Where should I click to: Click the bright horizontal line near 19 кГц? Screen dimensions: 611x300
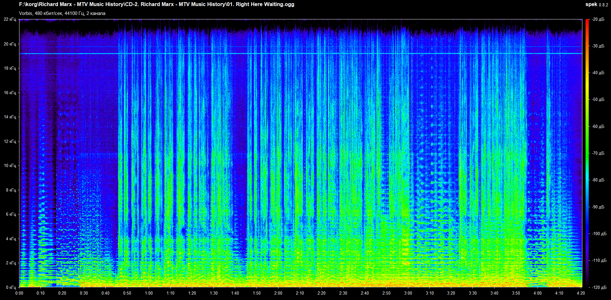(300, 53)
